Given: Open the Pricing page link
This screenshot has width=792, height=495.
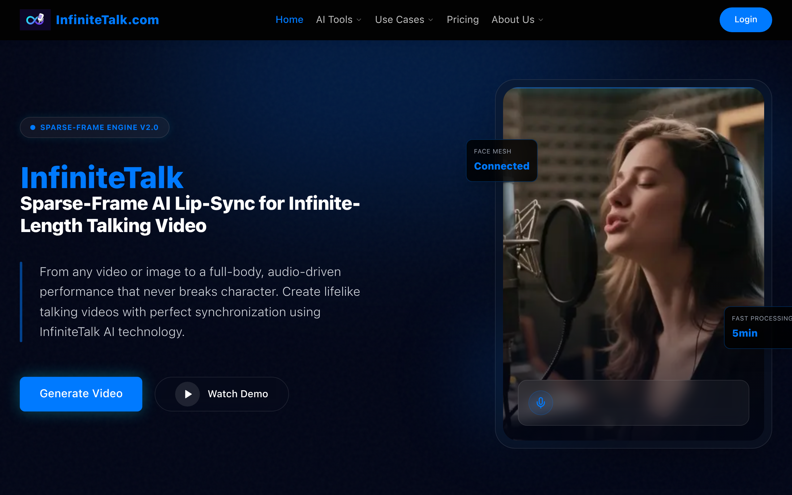Looking at the screenshot, I should 463,19.
